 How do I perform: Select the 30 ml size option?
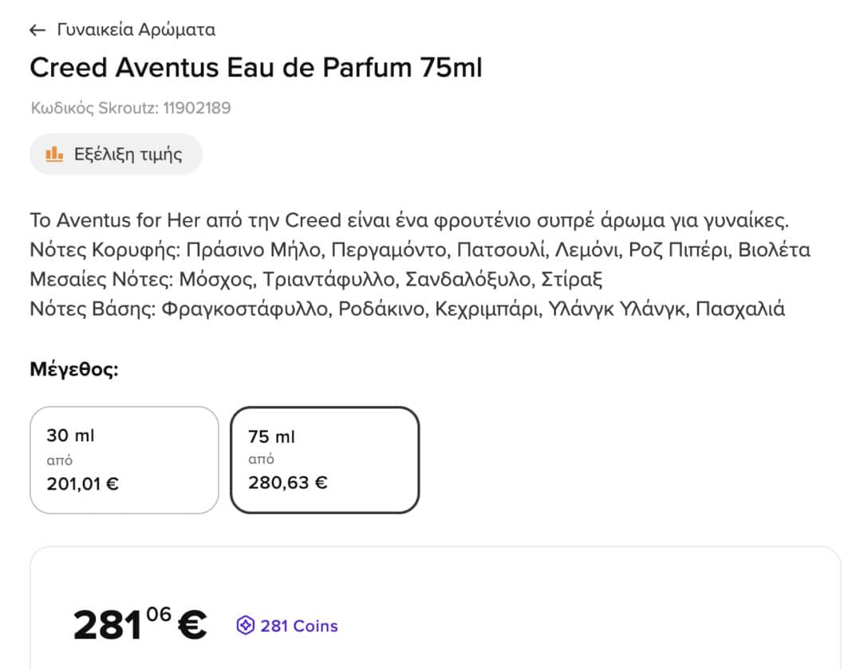click(124, 459)
